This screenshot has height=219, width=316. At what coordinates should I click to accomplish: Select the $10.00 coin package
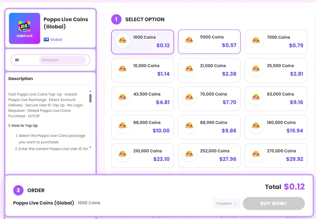coord(142,127)
